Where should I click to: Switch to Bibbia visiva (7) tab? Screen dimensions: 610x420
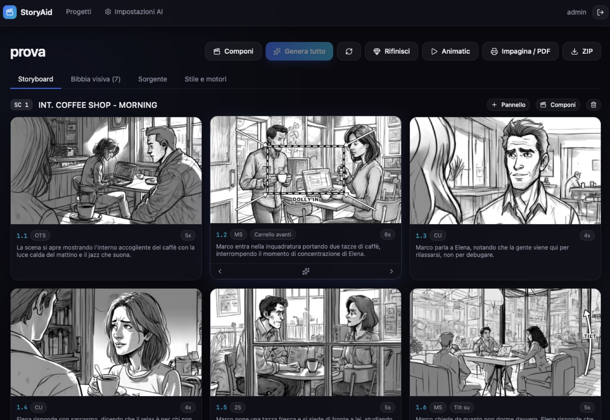(96, 79)
